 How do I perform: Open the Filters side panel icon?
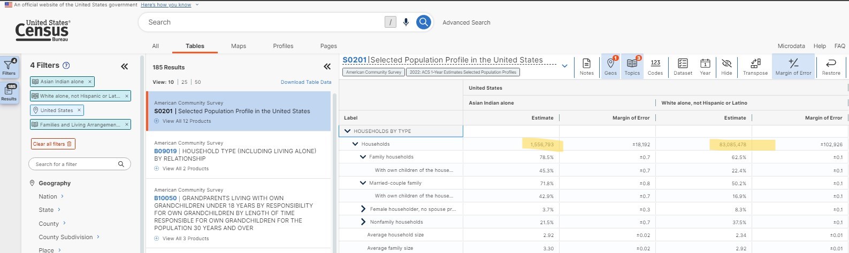tap(9, 67)
